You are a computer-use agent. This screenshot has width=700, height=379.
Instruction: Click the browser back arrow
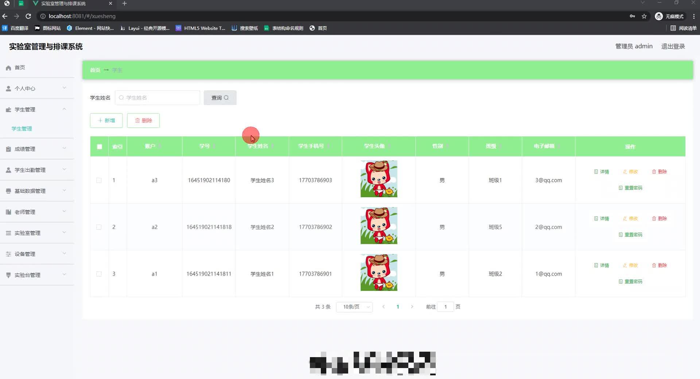[5, 16]
